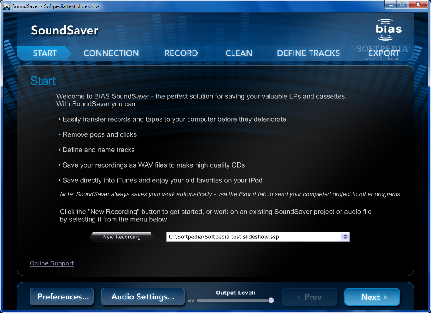Click the "Output Level:" label
Viewport: 431px width, 313px height.
235,293
